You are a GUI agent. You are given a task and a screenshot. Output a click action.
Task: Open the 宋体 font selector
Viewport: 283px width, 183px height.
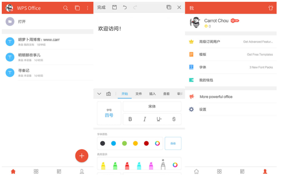pos(152,106)
